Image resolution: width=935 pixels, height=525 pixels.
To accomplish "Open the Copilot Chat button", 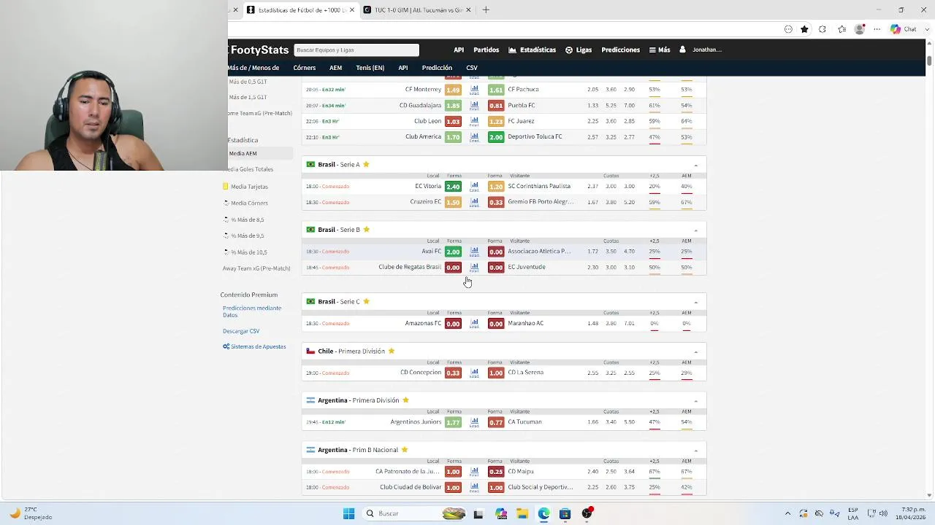I will 903,29.
